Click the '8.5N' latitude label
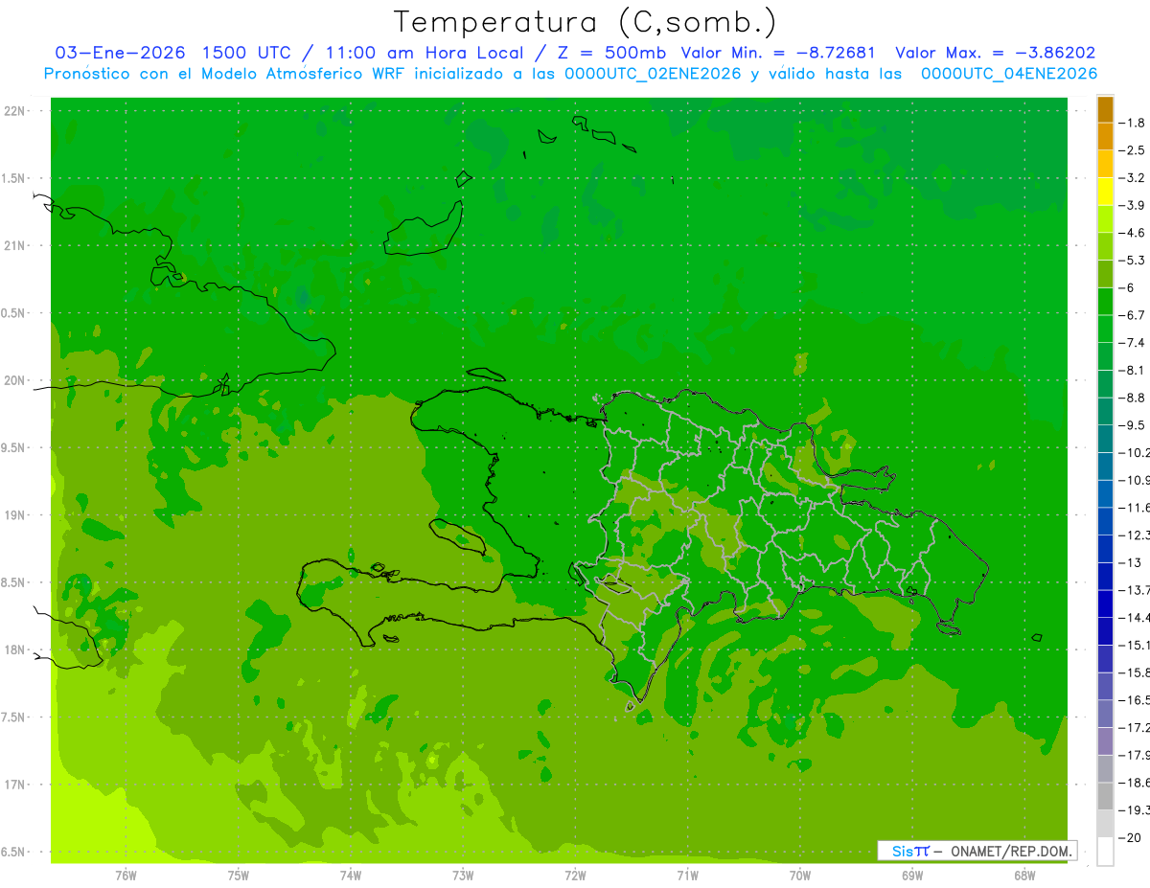Viewport: 1150px width, 888px height. 14,582
